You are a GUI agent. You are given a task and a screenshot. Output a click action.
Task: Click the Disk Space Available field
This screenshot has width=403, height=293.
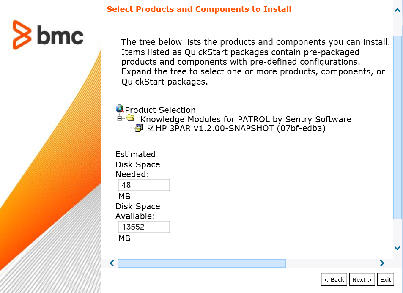[x=144, y=227]
